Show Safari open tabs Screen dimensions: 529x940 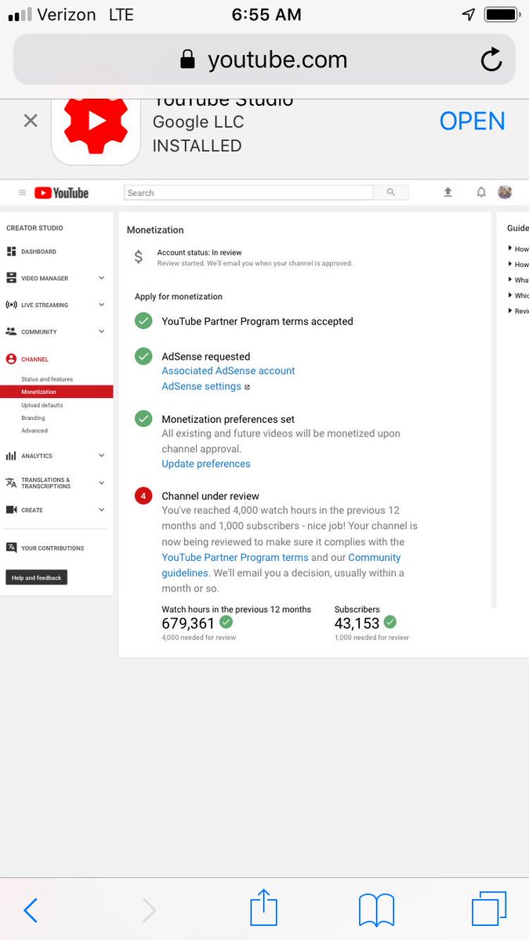click(x=489, y=909)
